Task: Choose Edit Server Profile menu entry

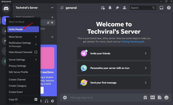Action: (x=23, y=72)
